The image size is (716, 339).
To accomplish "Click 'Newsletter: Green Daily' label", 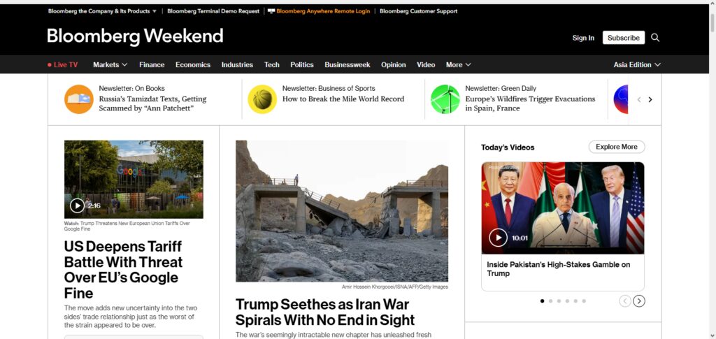I will coord(501,89).
